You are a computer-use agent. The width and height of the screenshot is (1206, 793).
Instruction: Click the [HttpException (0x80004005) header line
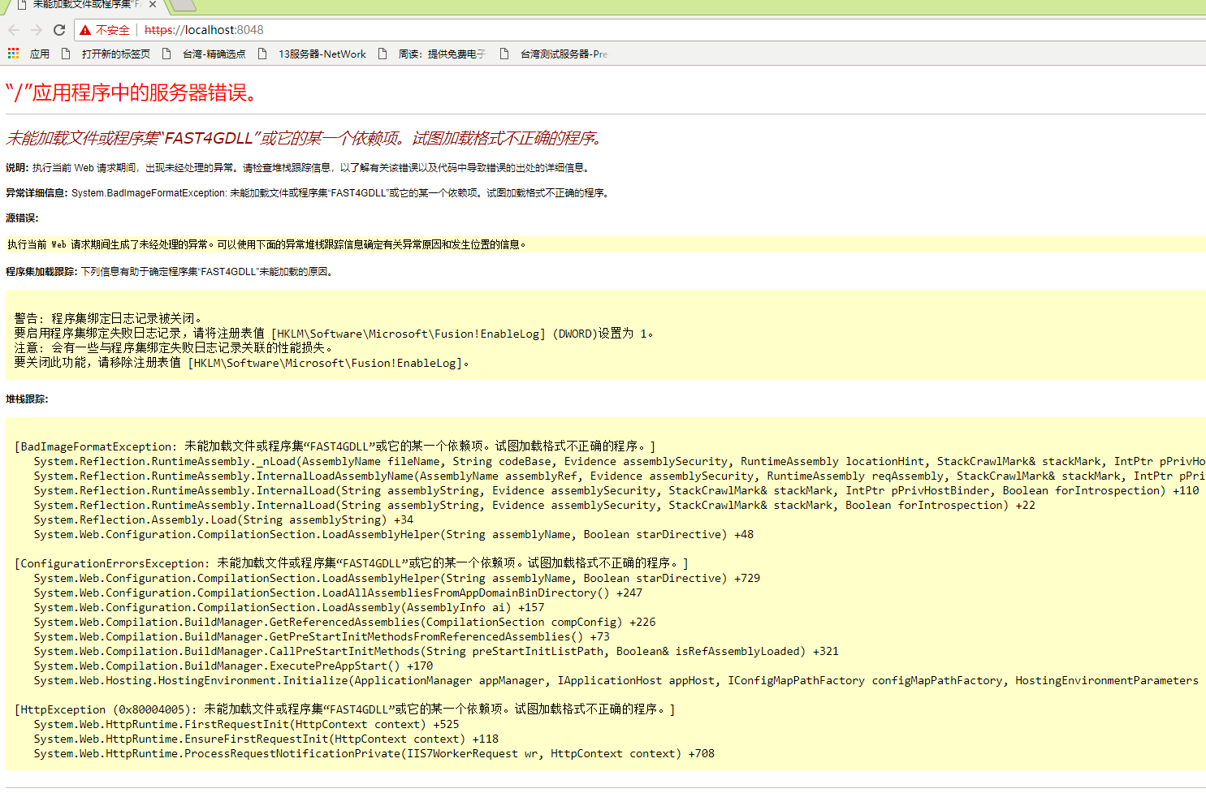[x=345, y=709]
